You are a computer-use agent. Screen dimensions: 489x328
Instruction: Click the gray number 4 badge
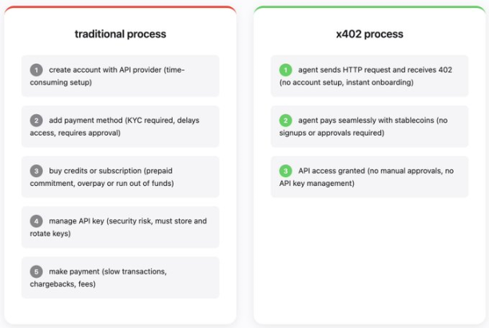coord(36,221)
